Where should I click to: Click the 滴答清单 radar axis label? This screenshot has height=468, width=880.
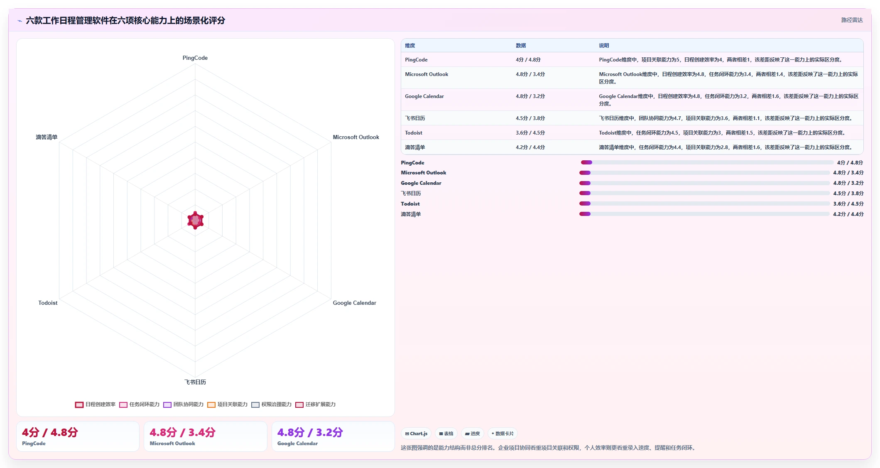pos(47,137)
